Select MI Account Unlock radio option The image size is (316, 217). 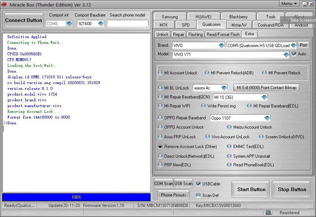(x=160, y=73)
